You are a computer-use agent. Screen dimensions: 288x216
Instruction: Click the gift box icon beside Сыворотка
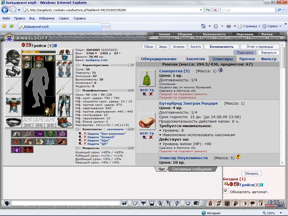point(220,70)
